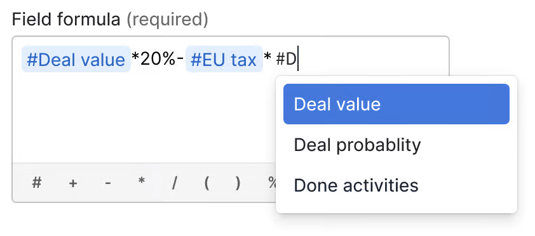The width and height of the screenshot is (535, 236).
Task: Click the (required) hint text
Action: [x=167, y=20]
